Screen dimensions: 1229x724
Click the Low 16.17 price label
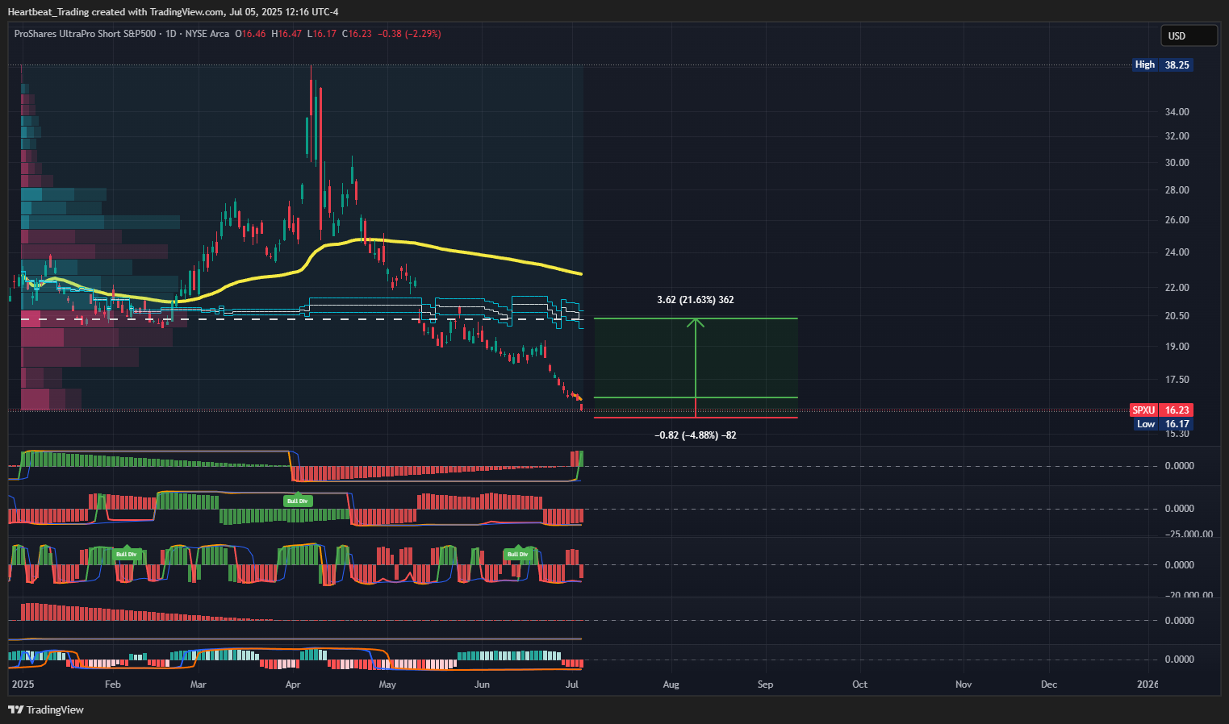pos(1163,424)
